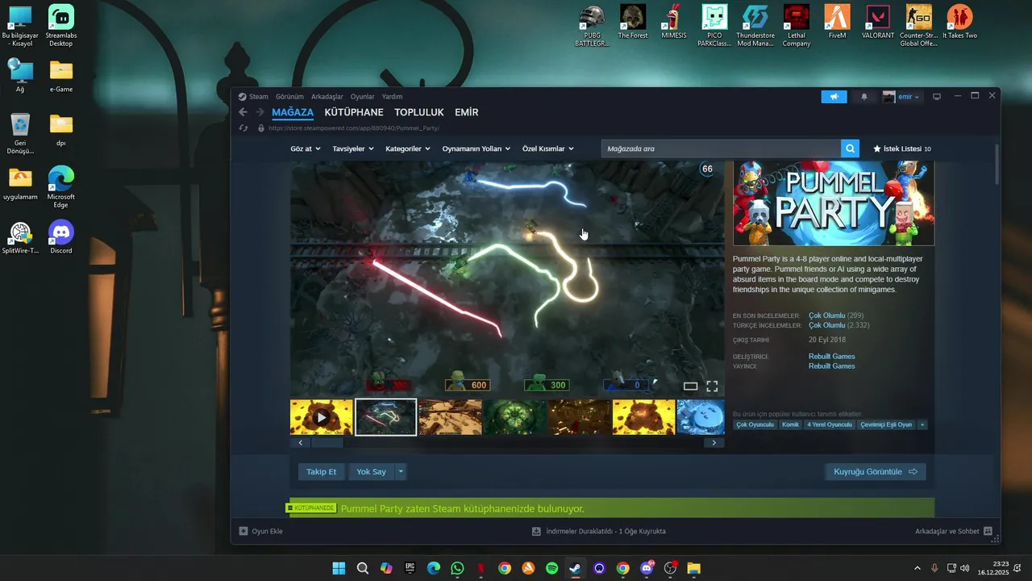Open the emir account dropdown

901,97
